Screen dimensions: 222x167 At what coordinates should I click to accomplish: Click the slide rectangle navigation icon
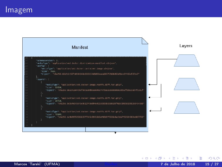pyautogui.click(x=147, y=158)
